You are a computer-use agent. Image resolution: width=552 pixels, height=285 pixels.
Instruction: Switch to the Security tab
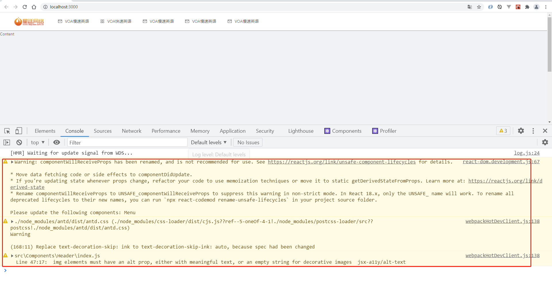point(265,131)
